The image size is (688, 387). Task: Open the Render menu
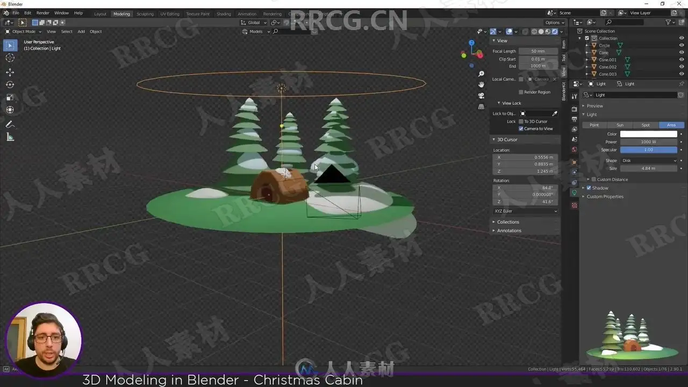[x=43, y=13]
